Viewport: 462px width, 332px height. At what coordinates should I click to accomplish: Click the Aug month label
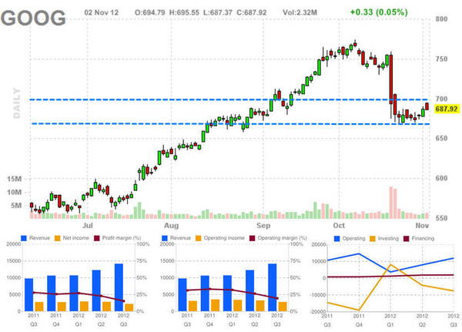[171, 226]
